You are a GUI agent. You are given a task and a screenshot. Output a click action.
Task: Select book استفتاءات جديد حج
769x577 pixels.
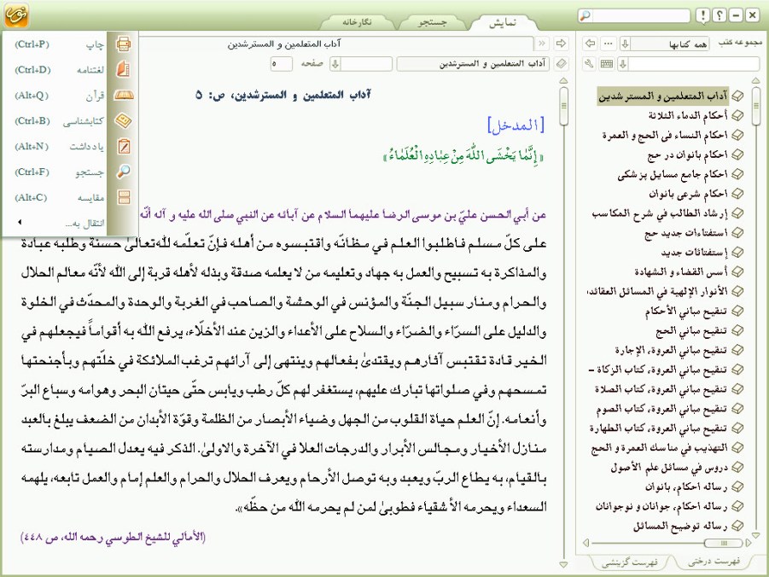click(x=686, y=233)
